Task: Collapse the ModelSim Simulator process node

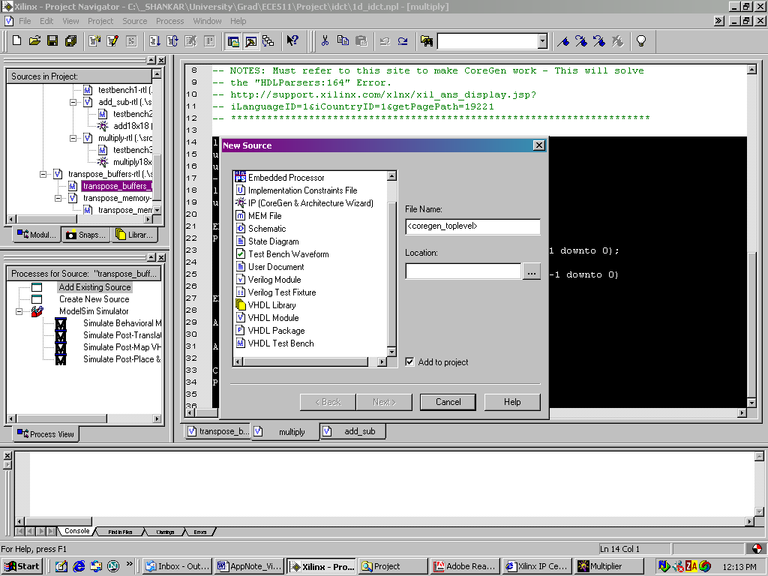Action: [19, 311]
